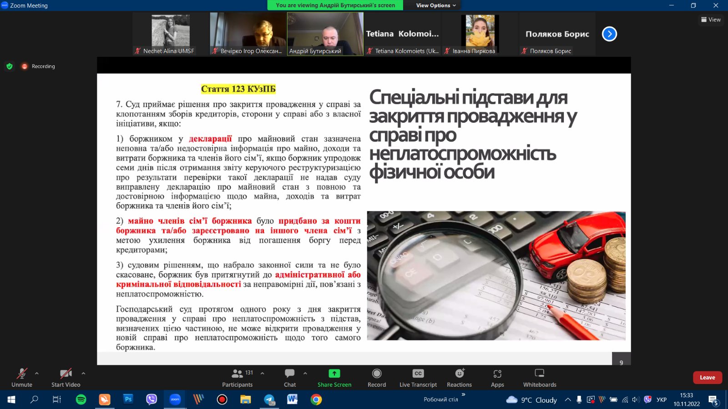Viewport: 728px width, 409px height.
Task: Open the Participants panel
Action: (x=237, y=378)
